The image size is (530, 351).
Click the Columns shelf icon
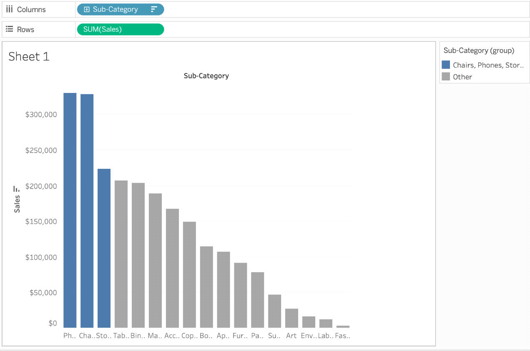(10, 9)
